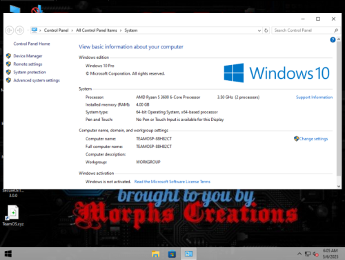Screen dimensions: 345x260
Task: Click the forward navigation arrow
Action: (x=19, y=30)
